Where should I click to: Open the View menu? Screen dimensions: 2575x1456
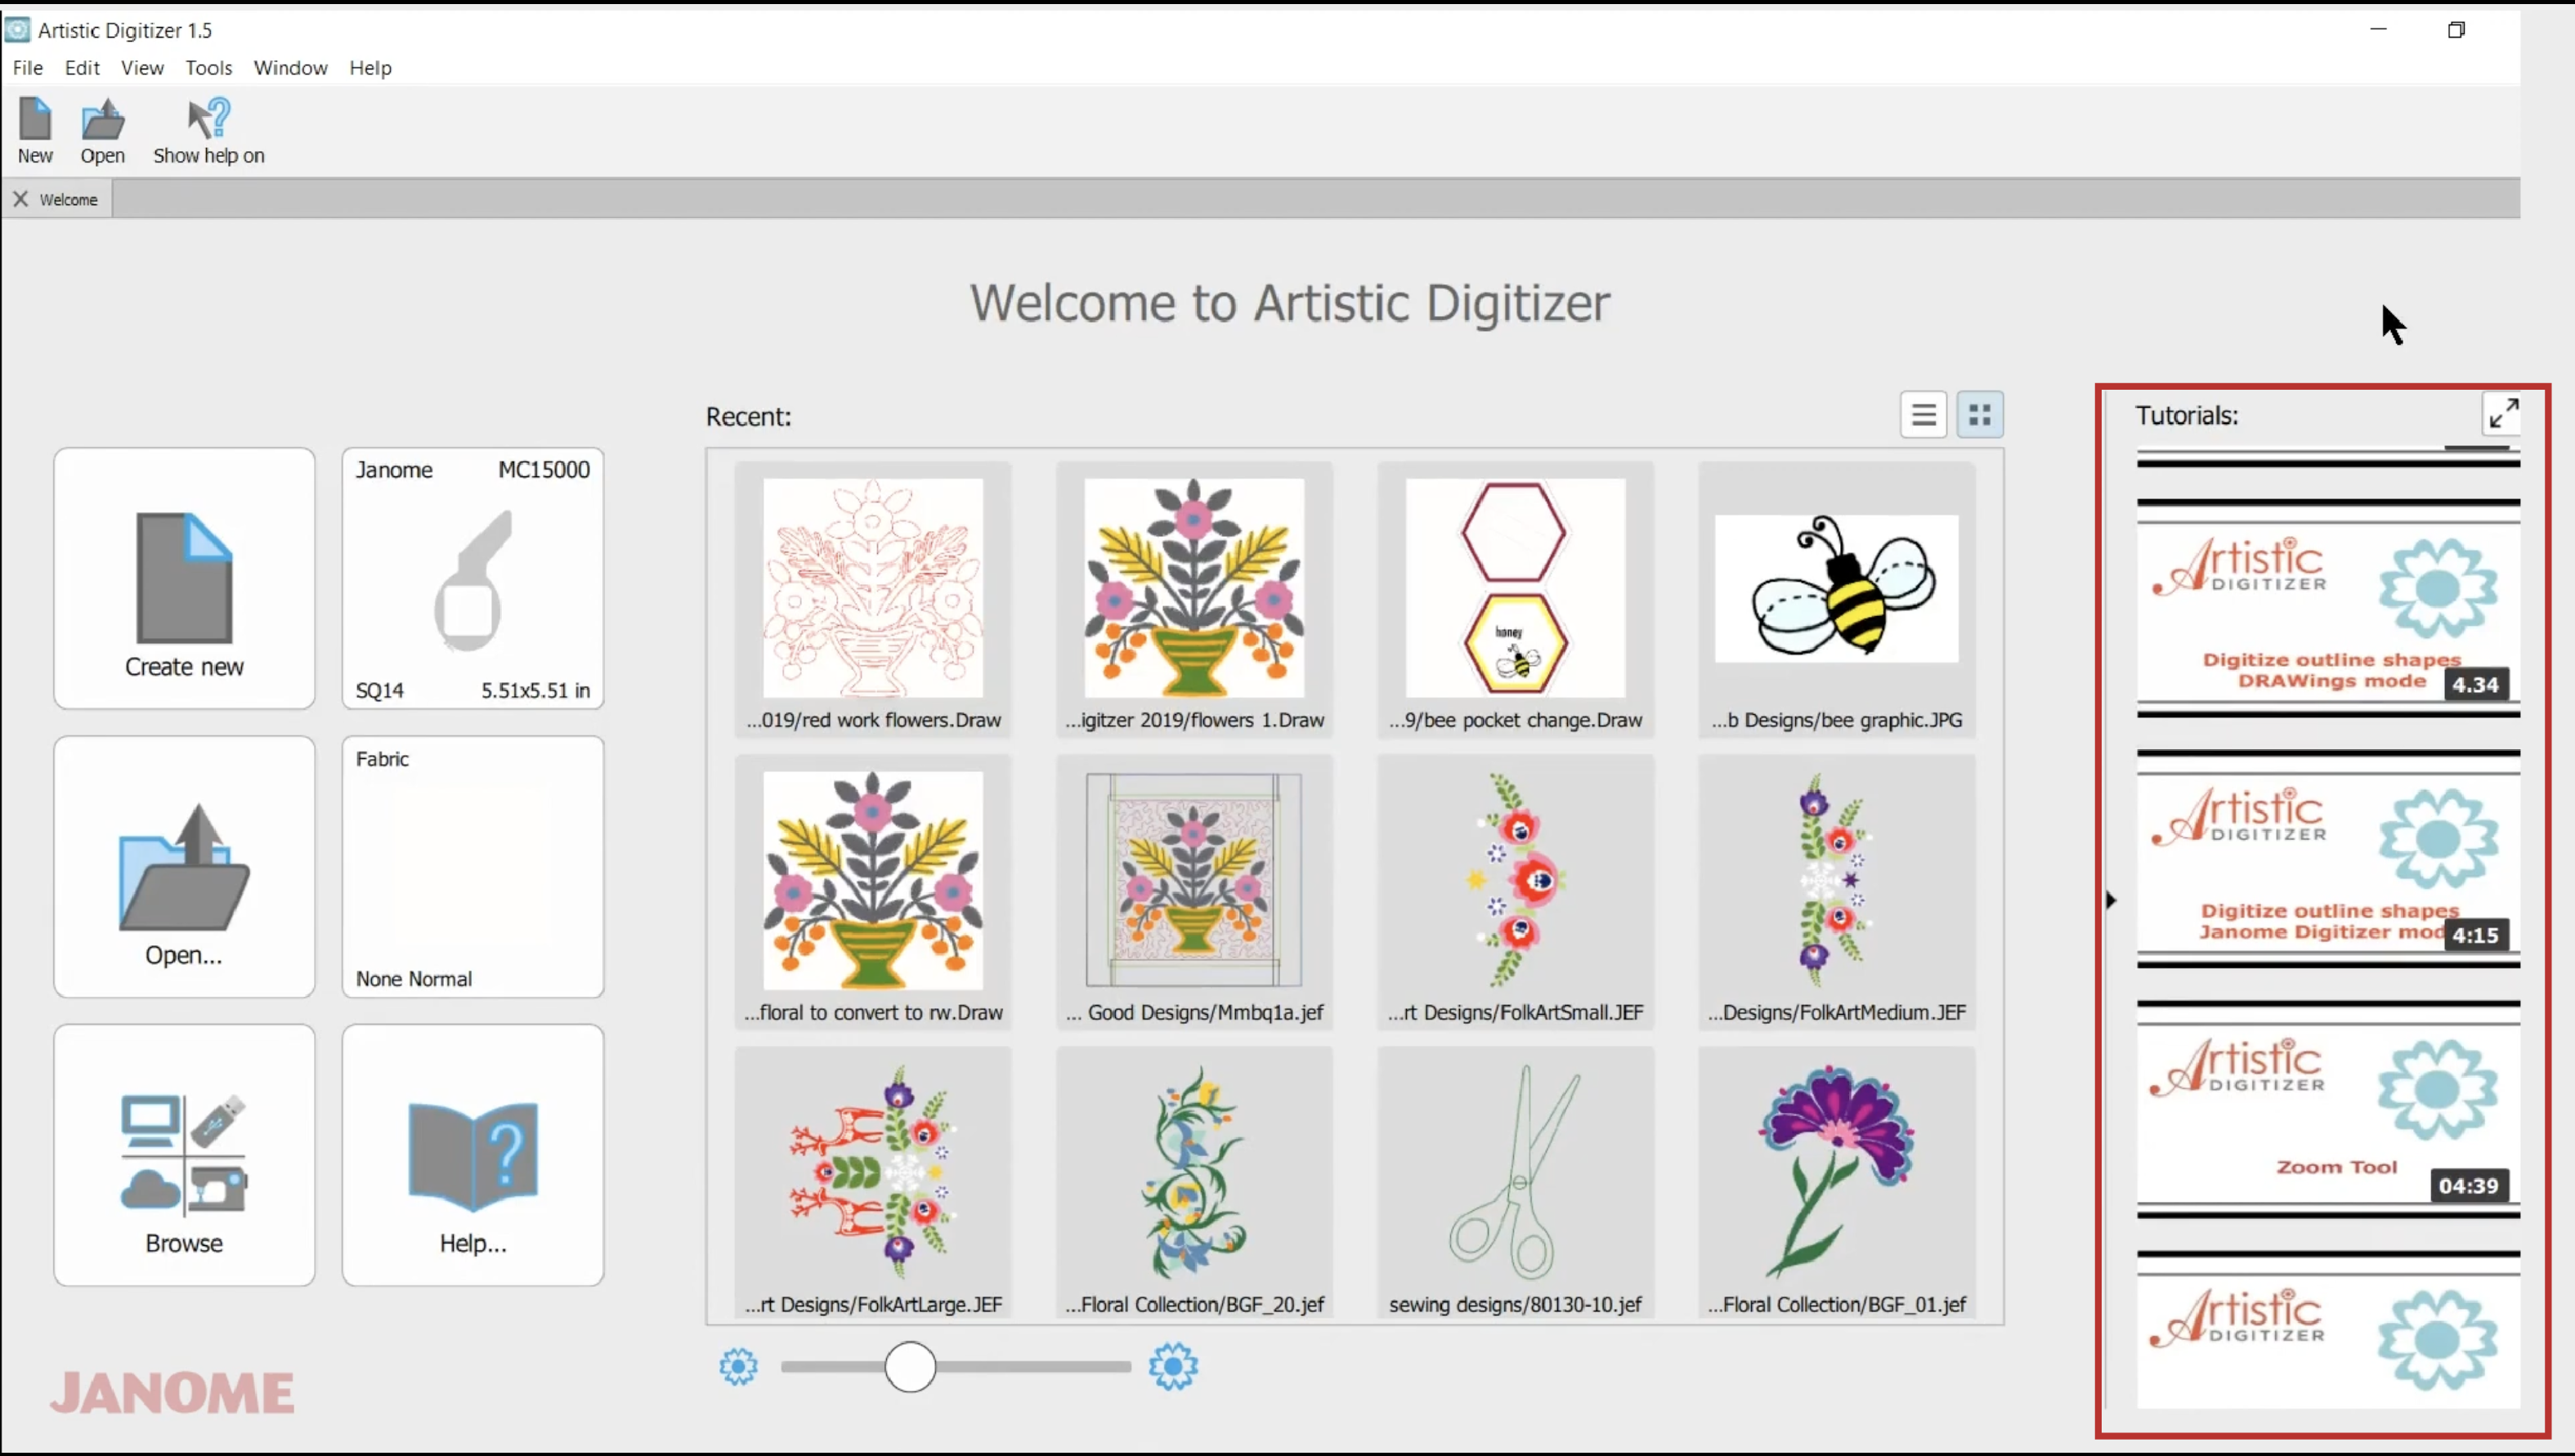pyautogui.click(x=142, y=68)
